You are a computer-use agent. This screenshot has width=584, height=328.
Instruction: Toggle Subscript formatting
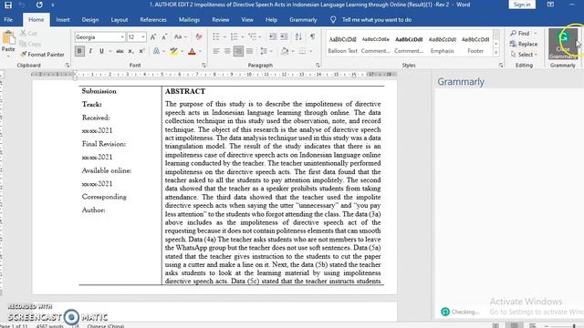tap(130, 51)
